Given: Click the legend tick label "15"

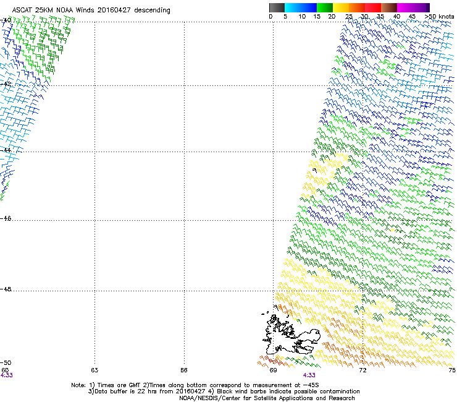Looking at the screenshot, I should (x=317, y=17).
